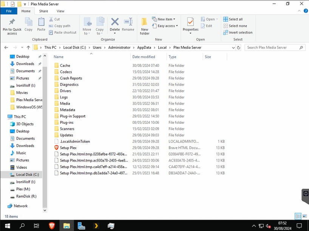Select Movies folder in Quick access

coord(22,92)
